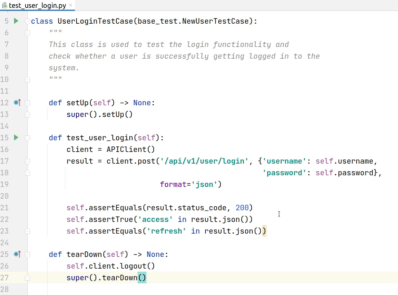Screen dimensions: 398x295
Task: Collapse the UserLoginTestCase class fold marker
Action: click(27, 21)
